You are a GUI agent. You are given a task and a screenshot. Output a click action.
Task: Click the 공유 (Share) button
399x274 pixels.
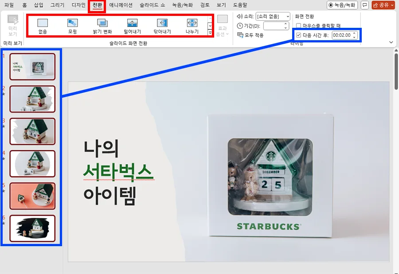tap(383, 5)
